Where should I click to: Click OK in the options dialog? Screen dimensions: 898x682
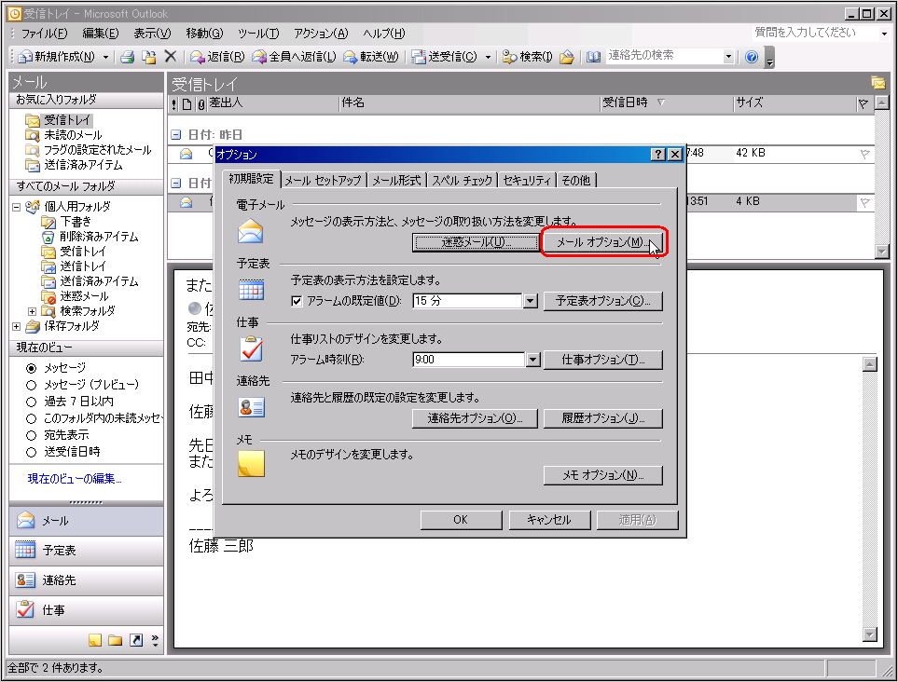[461, 520]
